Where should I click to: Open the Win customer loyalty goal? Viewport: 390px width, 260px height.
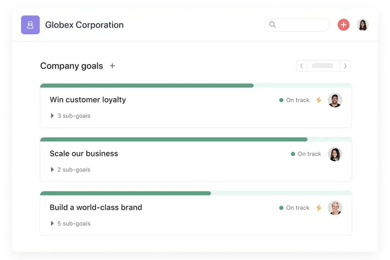(88, 100)
